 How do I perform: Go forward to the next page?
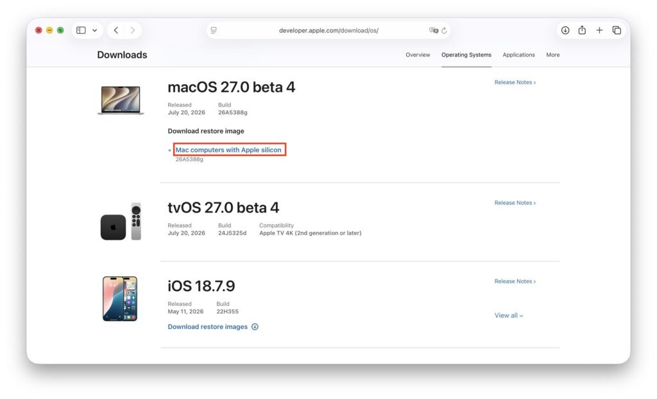[132, 30]
